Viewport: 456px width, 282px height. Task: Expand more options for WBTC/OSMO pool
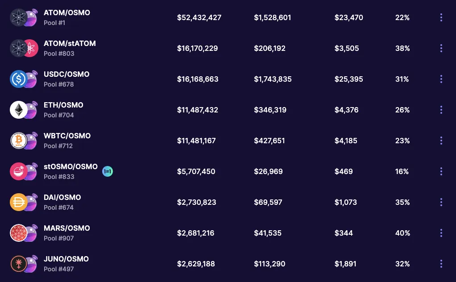pos(441,141)
